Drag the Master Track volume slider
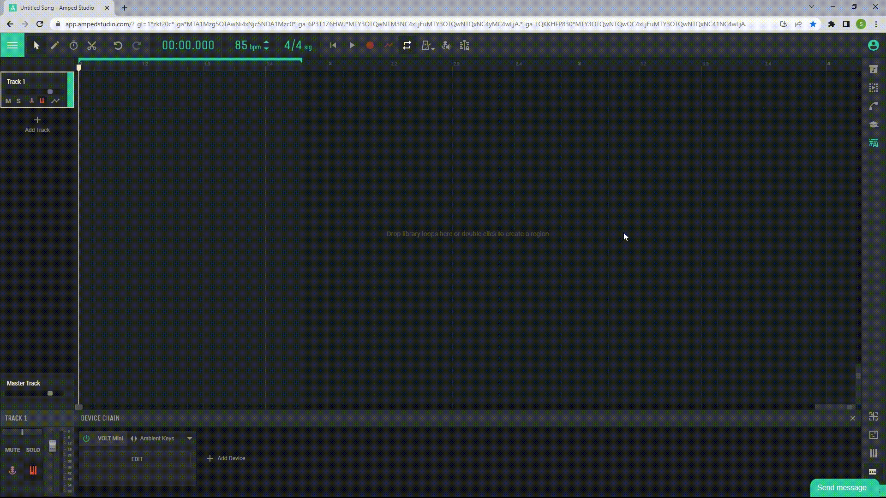Screen dimensions: 886x498 50,393
